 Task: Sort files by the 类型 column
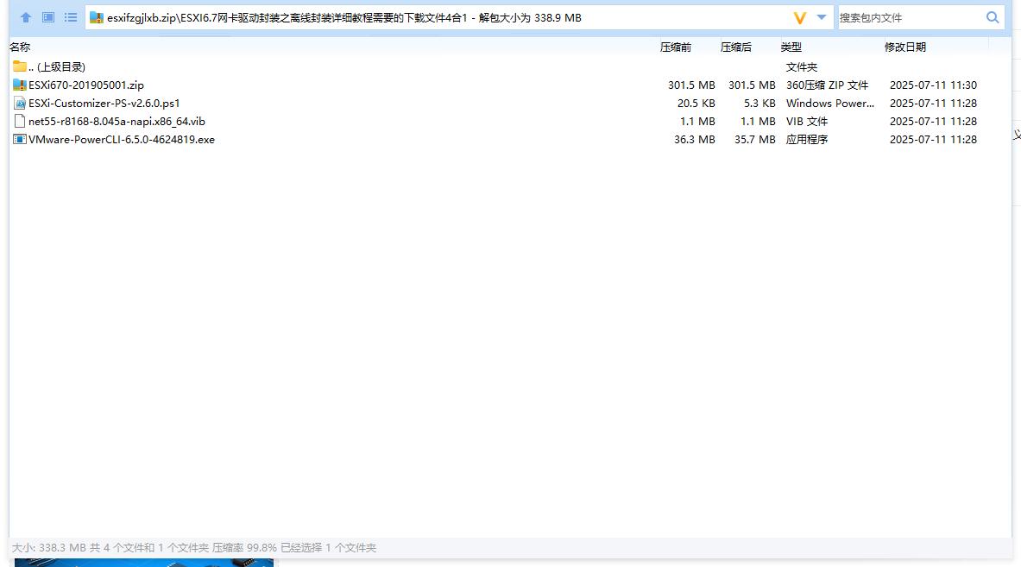[x=791, y=47]
